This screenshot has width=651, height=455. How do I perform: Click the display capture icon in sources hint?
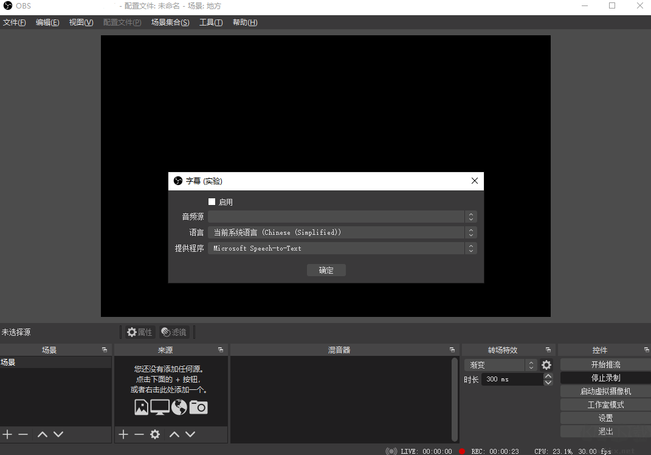160,407
